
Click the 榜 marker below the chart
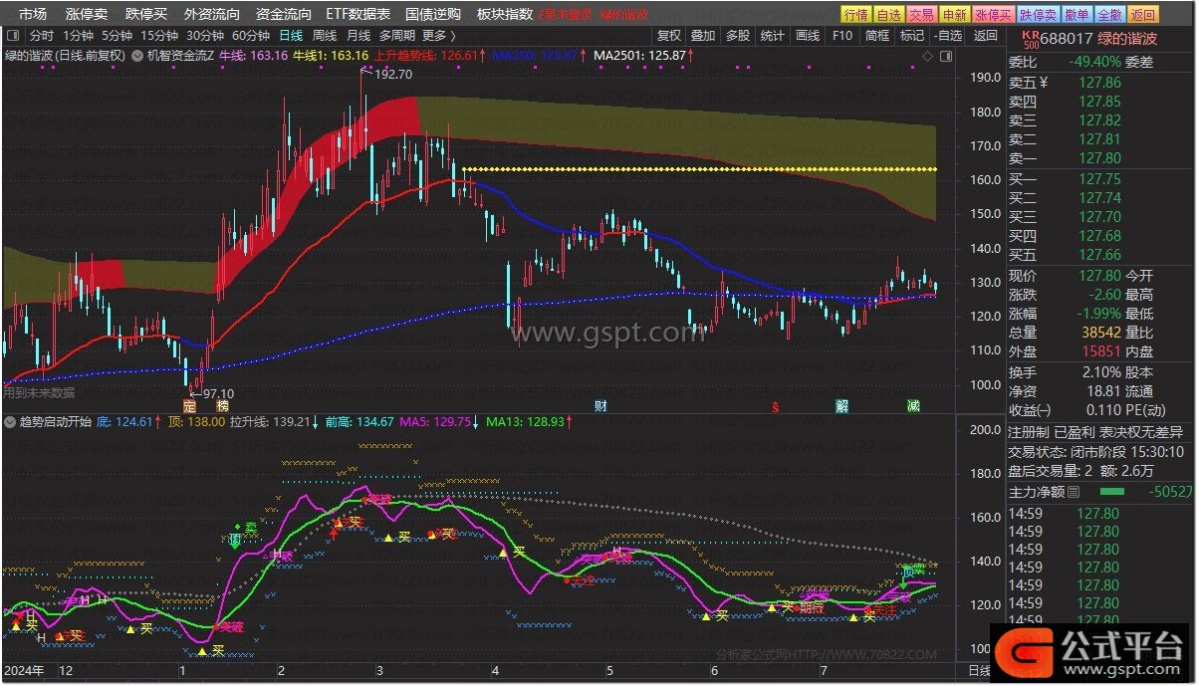(222, 405)
